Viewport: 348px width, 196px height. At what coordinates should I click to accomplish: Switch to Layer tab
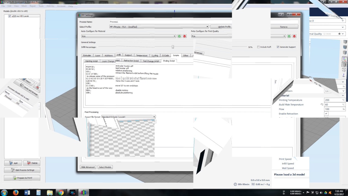pyautogui.click(x=98, y=56)
